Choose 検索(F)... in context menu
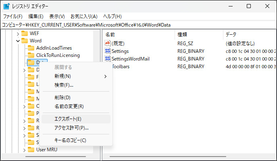This screenshot has height=161, width=277. [x=76, y=85]
